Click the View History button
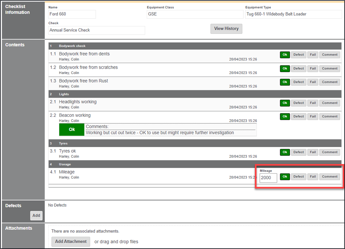Viewport: 345px width, 249px height. pyautogui.click(x=226, y=29)
